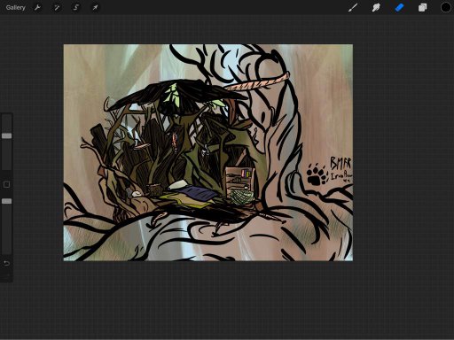This screenshot has width=454, height=340.
Task: Select the Selection S-shaped tool
Action: [76, 7]
